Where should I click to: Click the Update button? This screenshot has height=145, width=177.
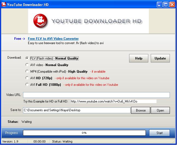pos(160,58)
